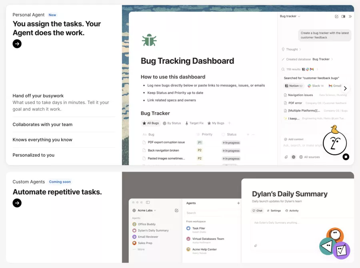360x268 pixels.
Task: Click the sidebar toggle icon in Acme window
Action: coord(148,202)
